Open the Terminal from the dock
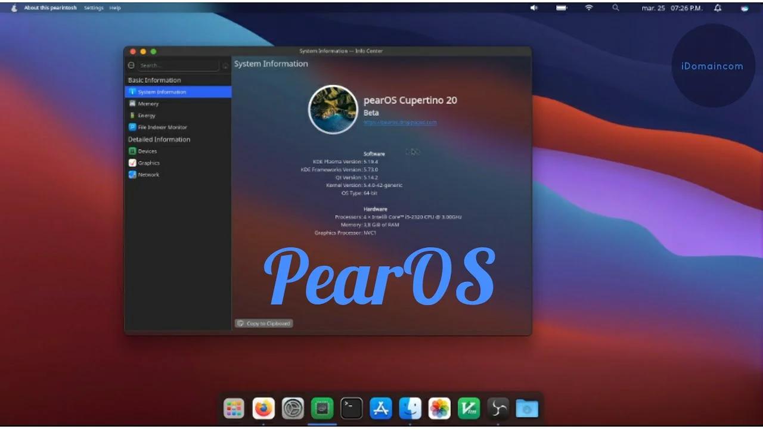 point(351,408)
